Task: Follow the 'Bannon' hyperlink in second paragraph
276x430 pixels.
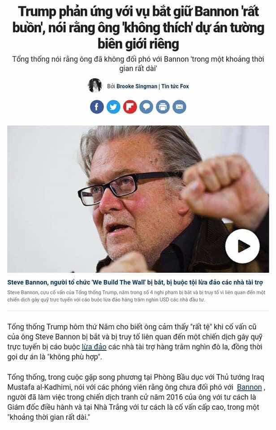Action: (x=250, y=387)
